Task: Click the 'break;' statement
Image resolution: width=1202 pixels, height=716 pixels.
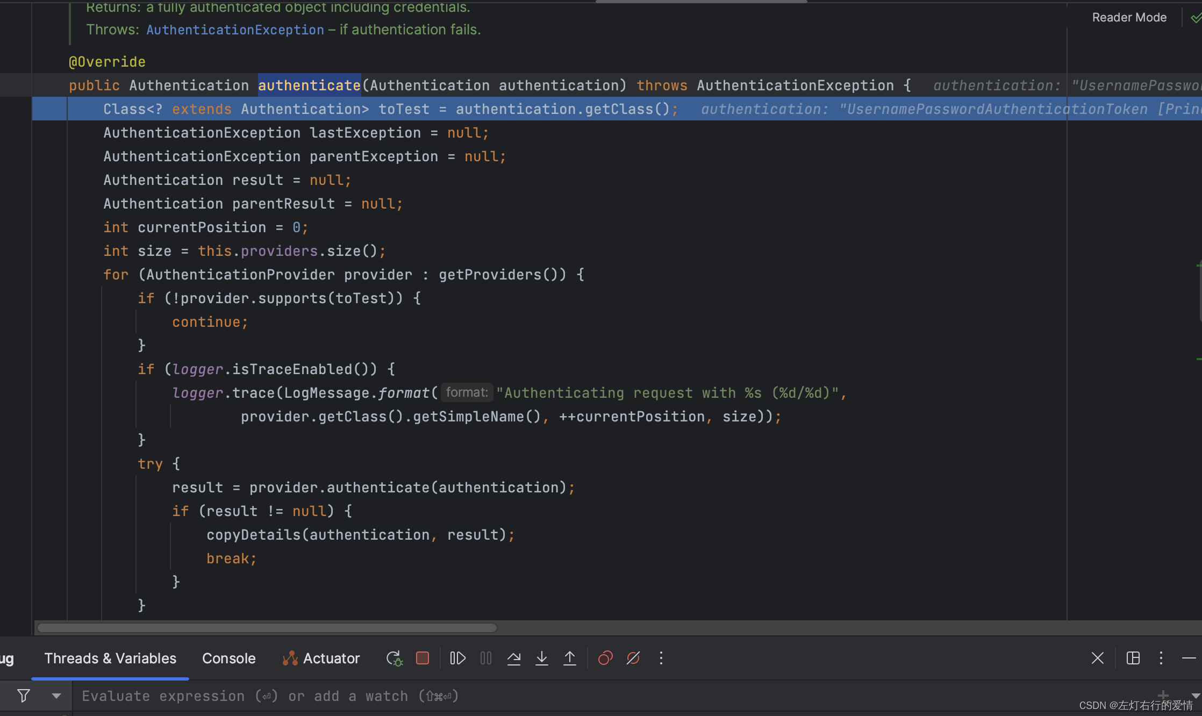Action: [x=232, y=559]
